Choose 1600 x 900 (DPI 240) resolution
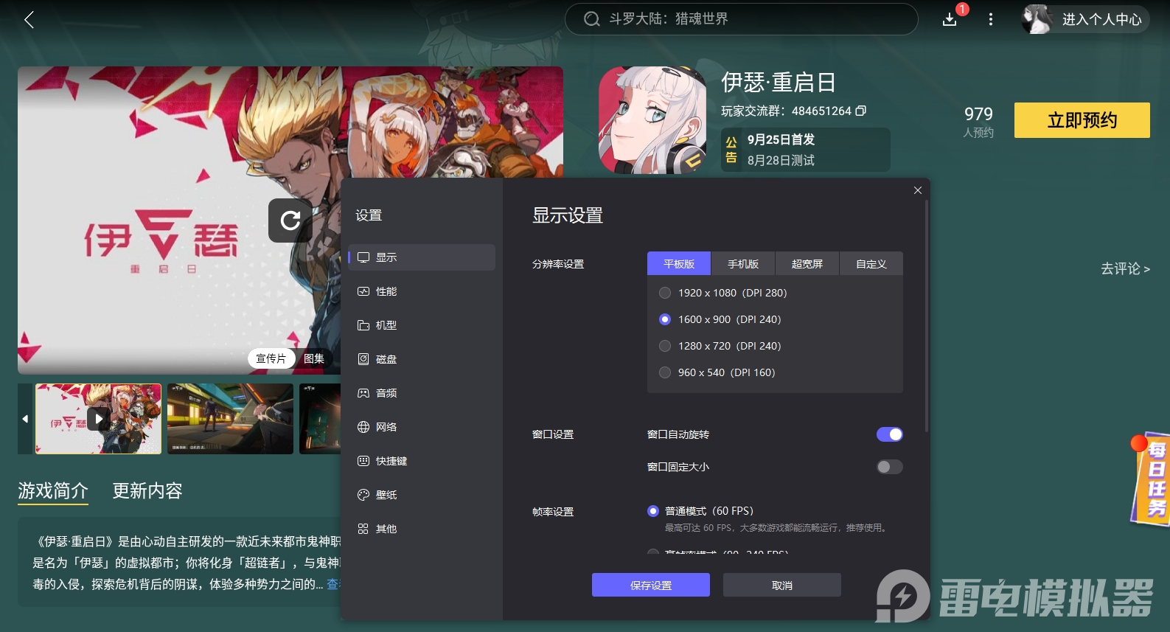The image size is (1170, 632). click(x=720, y=319)
